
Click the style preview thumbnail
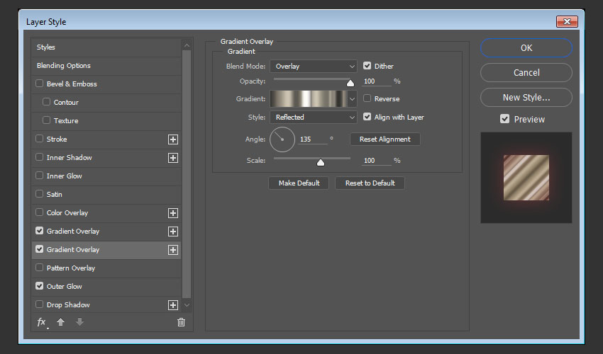click(x=526, y=178)
